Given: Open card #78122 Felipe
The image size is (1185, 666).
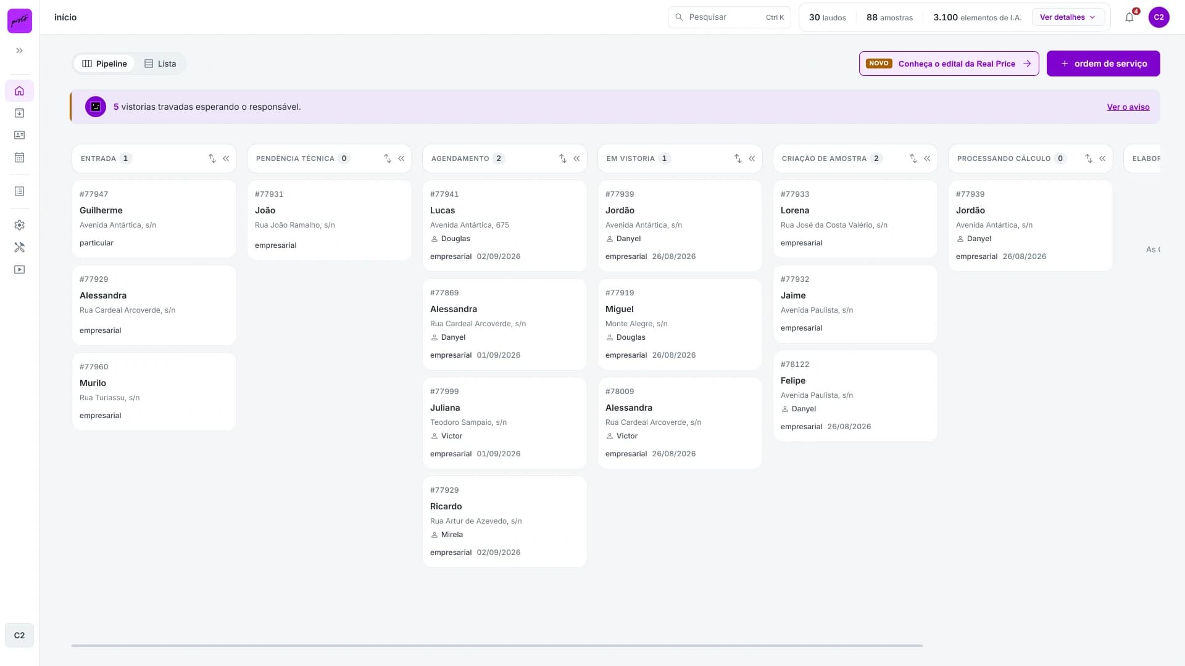Looking at the screenshot, I should coord(855,396).
